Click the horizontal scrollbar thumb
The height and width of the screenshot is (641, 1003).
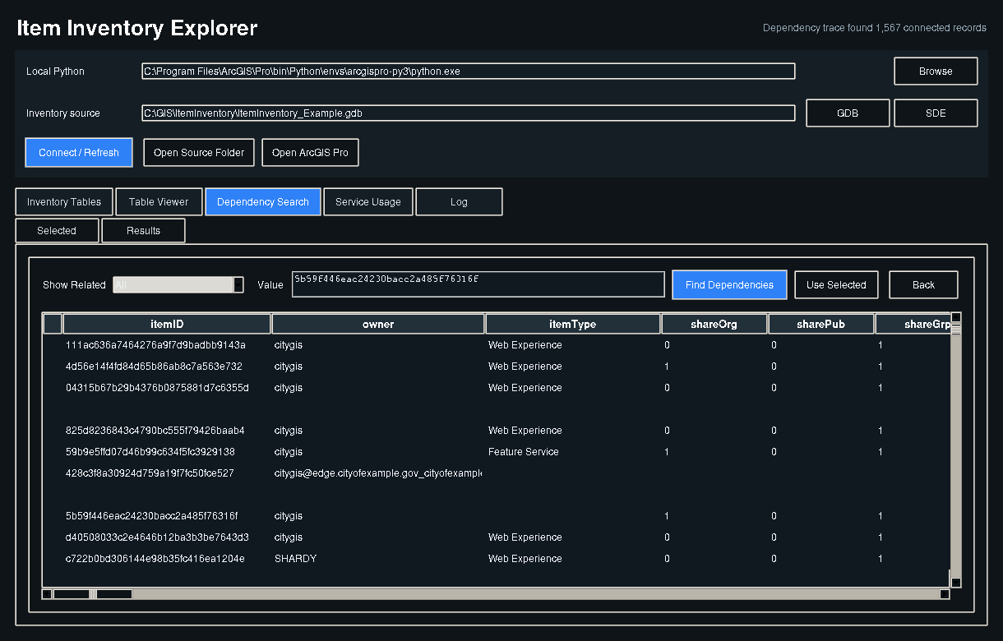pos(92,594)
